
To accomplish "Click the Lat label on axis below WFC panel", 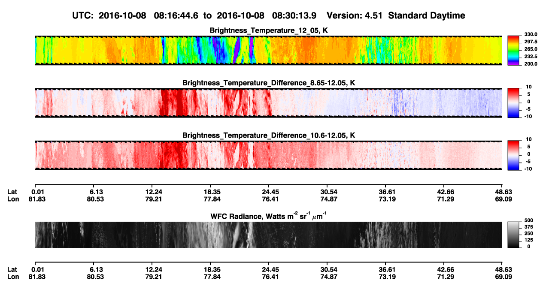I will pyautogui.click(x=12, y=269).
